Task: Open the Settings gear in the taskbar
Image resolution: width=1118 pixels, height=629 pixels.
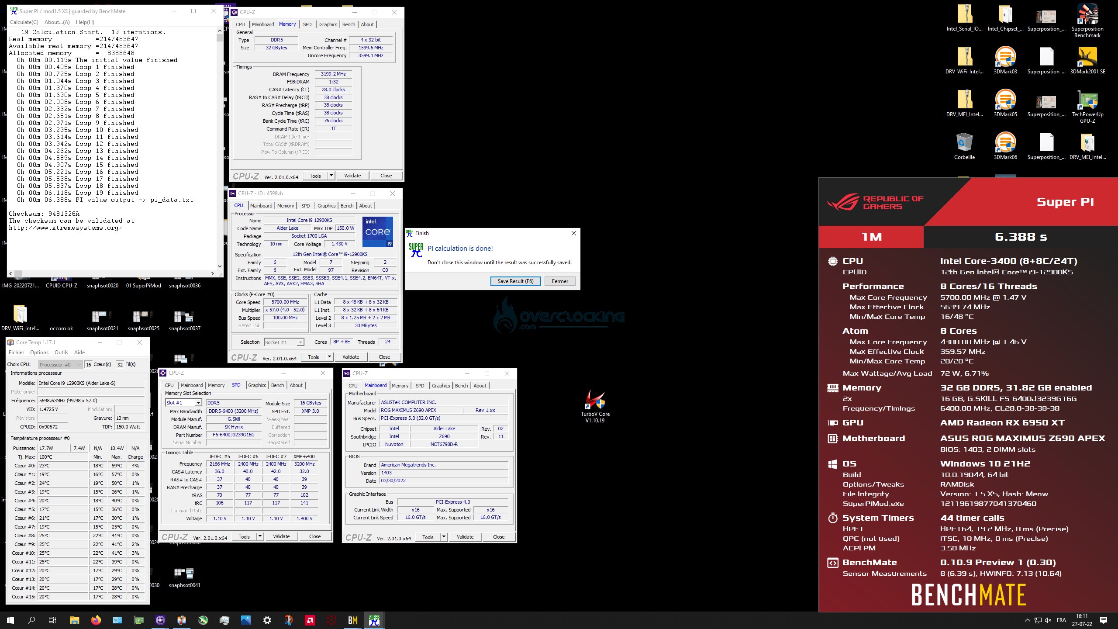Action: [x=267, y=620]
